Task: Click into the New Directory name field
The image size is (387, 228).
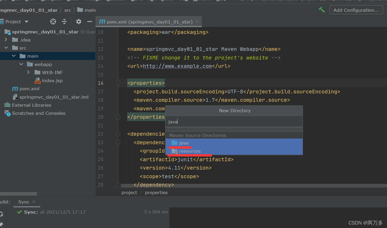Action: coord(234,122)
